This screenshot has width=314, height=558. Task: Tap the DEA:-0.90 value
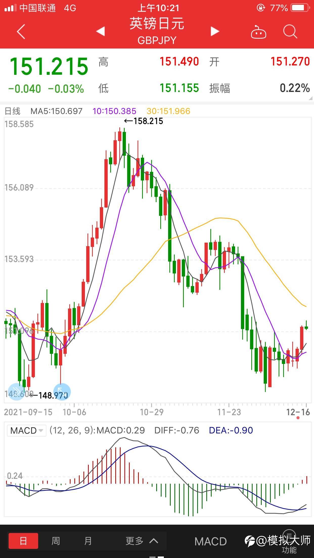click(231, 430)
